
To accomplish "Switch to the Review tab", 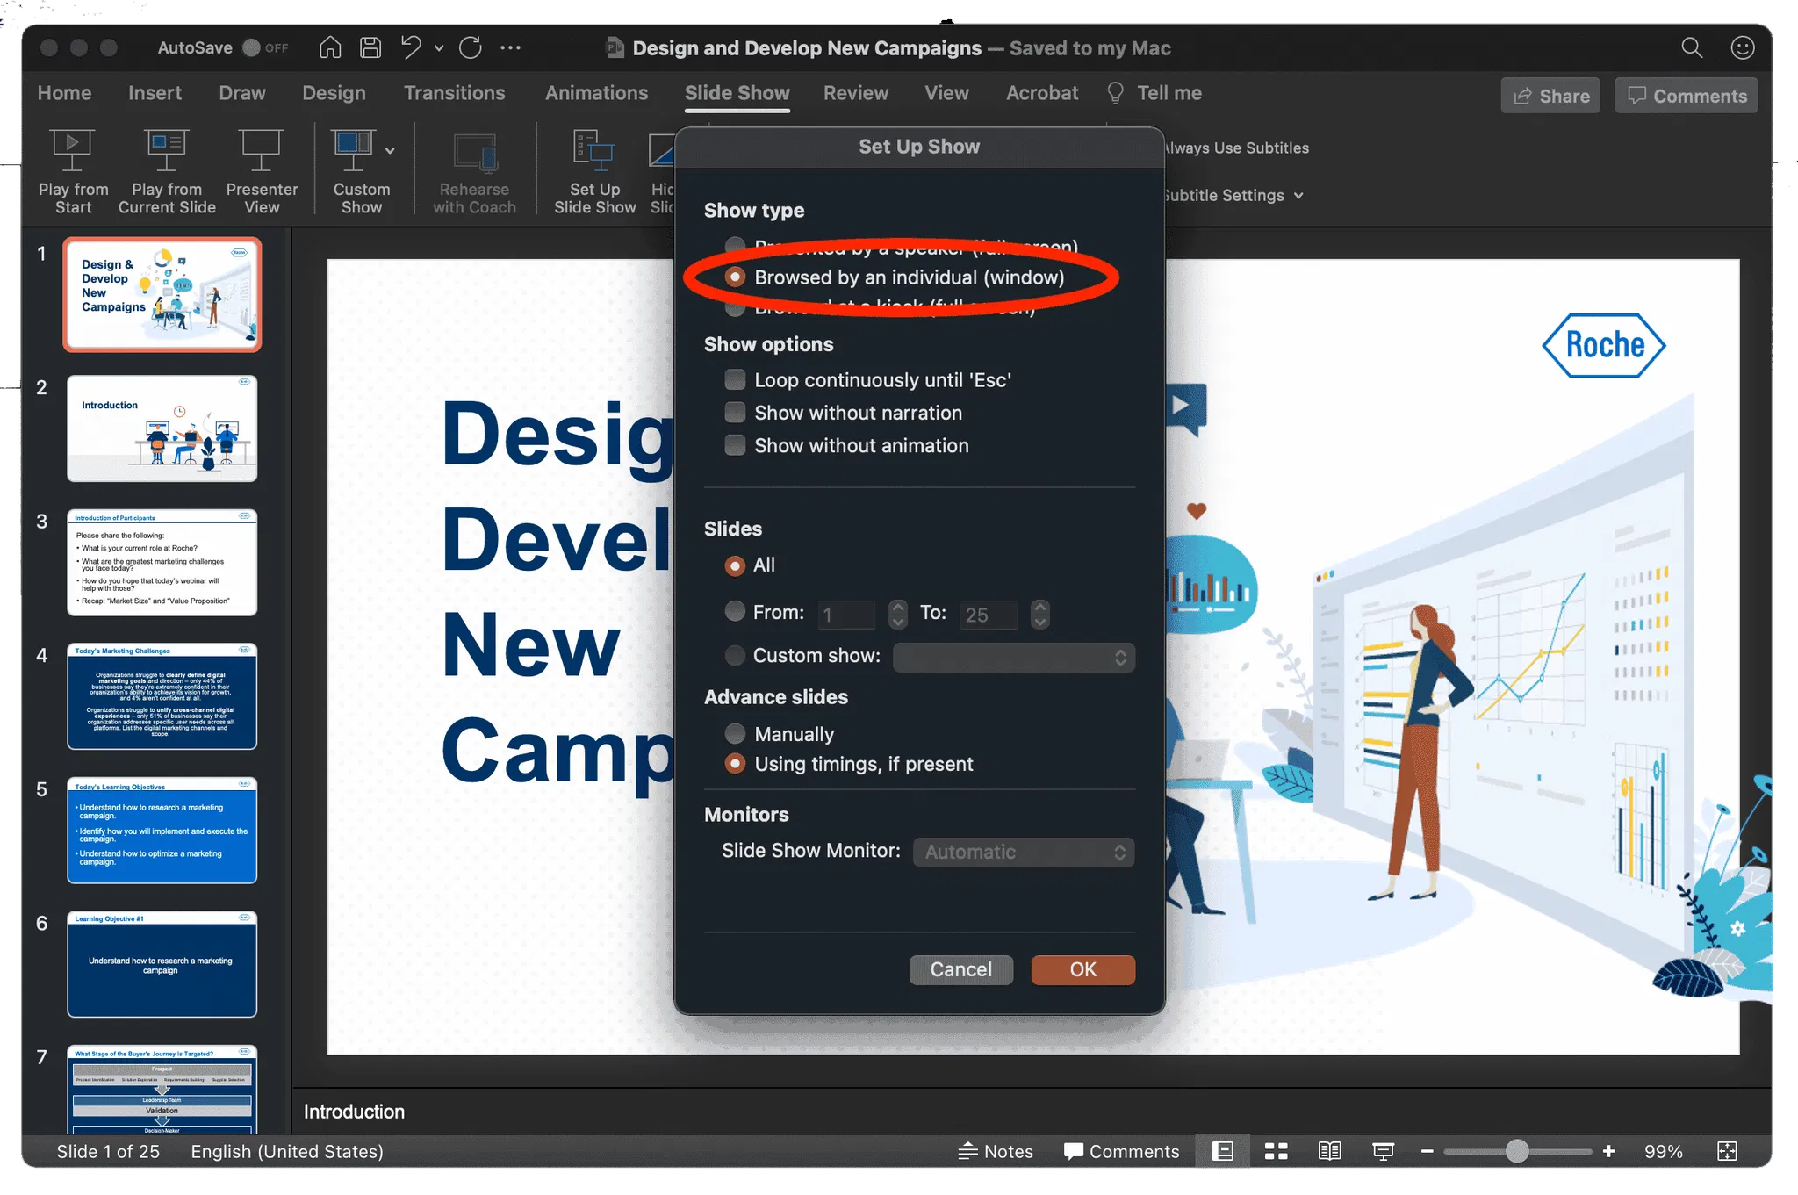I will pyautogui.click(x=855, y=93).
